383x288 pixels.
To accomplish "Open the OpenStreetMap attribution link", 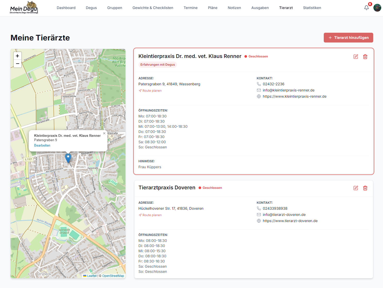I will [x=113, y=276].
